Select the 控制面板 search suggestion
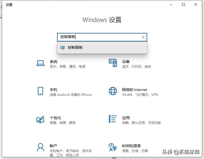 [102, 48]
